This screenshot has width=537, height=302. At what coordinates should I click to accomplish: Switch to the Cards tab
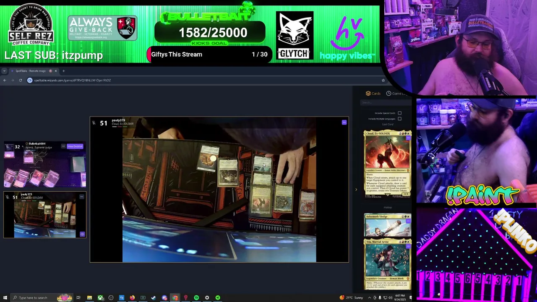click(373, 94)
